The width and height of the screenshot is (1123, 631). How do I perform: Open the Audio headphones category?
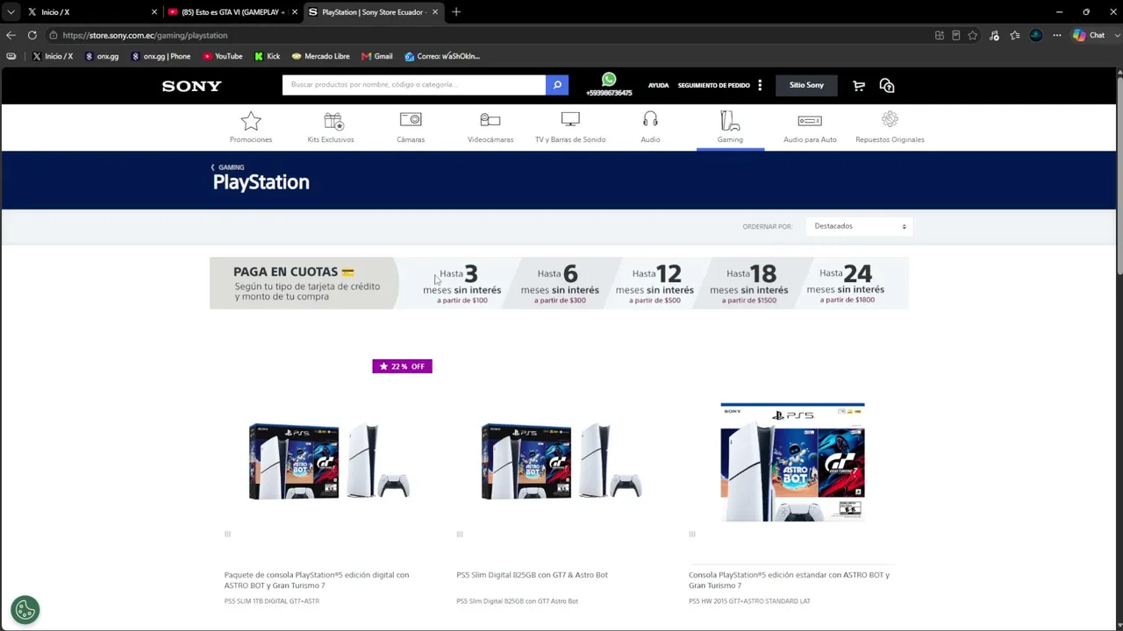[x=650, y=127]
